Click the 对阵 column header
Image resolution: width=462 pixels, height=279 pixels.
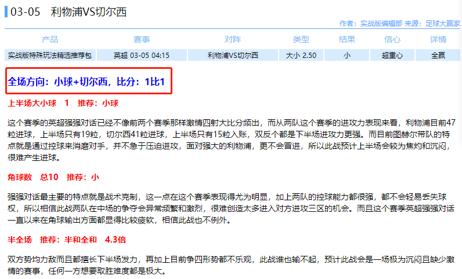click(233, 39)
